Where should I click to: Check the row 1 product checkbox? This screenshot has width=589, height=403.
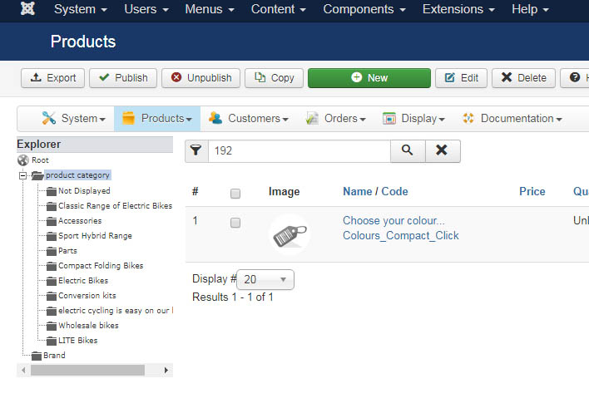(235, 223)
